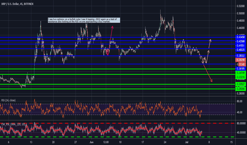247x145 pixels.
Task: Click the date label 8 on time axis
Action: (209, 142)
